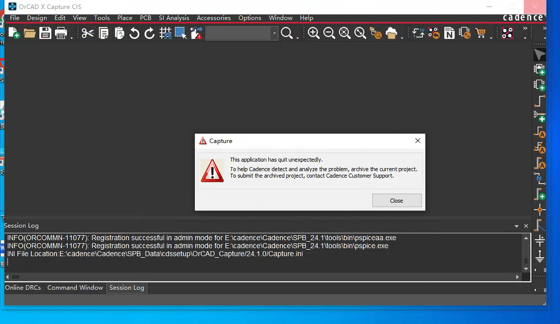Click the shopping cart icon
Viewport: 560px width, 324px height.
[x=481, y=33]
